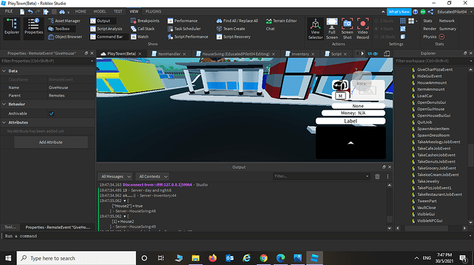
Task: Clear the output with trash icon
Action: [377, 177]
